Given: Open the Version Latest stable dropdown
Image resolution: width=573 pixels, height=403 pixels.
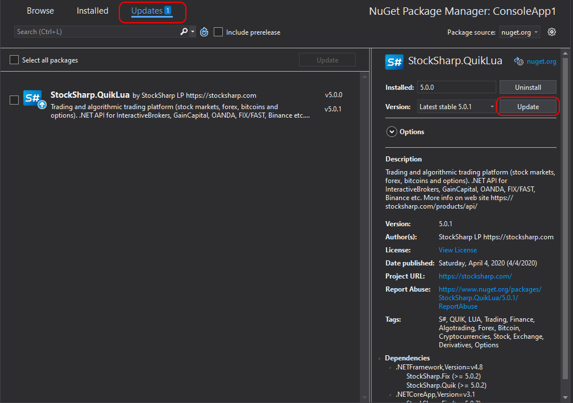Looking at the screenshot, I should 456,107.
